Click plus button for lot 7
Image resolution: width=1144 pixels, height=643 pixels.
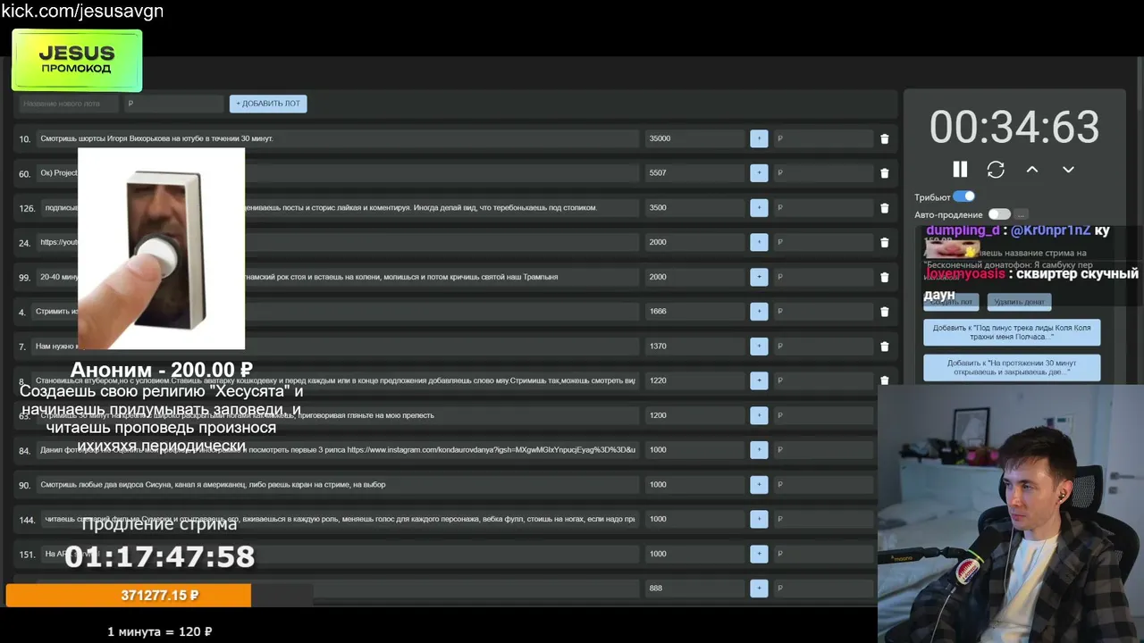point(759,346)
